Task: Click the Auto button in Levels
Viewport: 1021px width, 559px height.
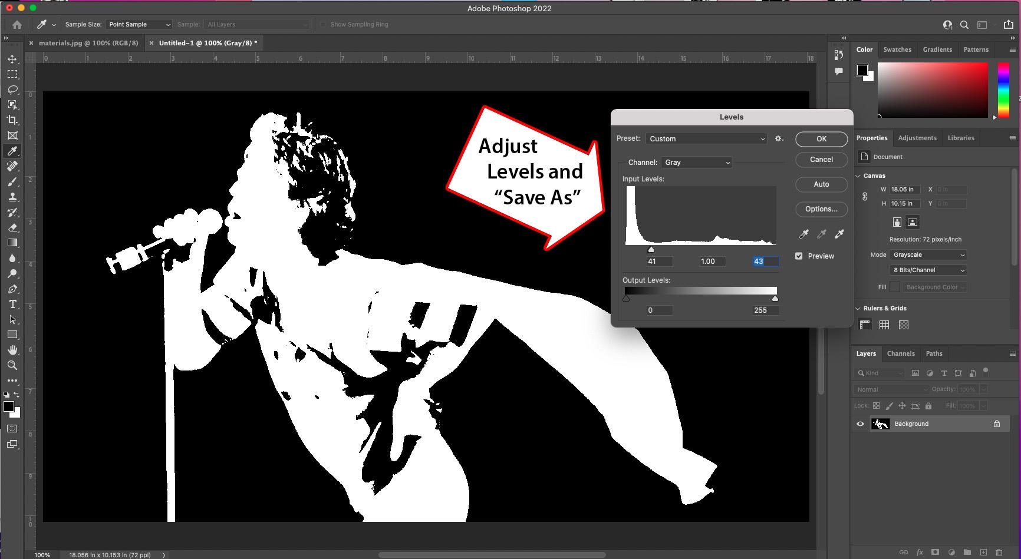Action: pos(822,184)
